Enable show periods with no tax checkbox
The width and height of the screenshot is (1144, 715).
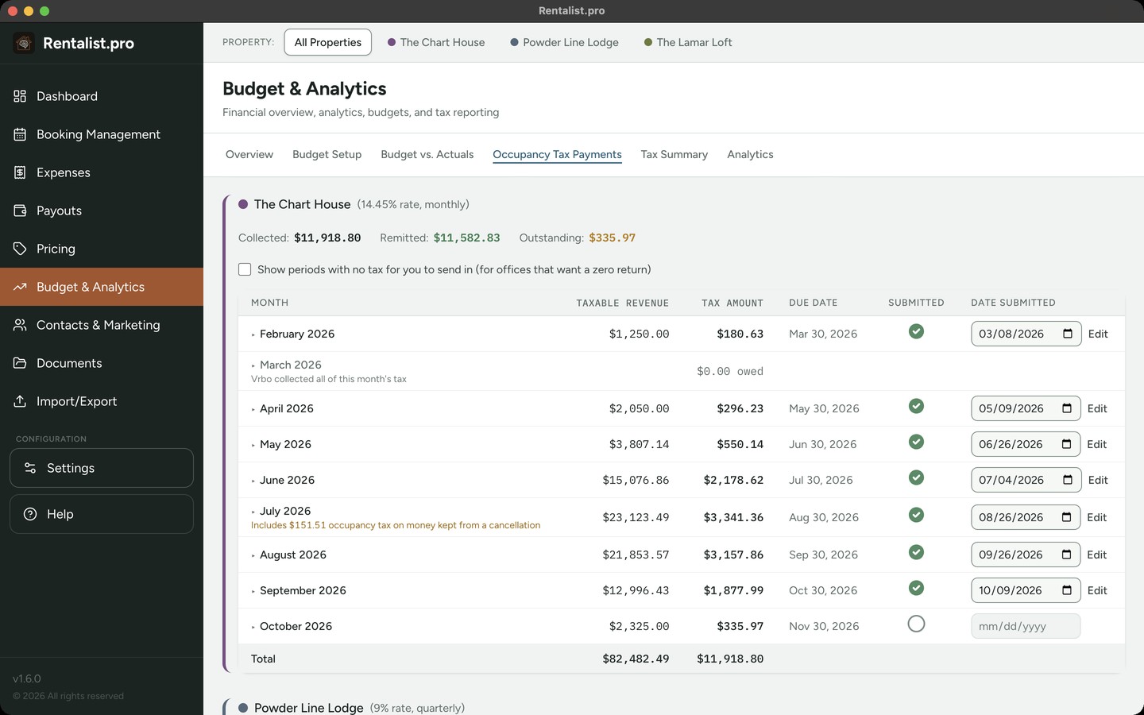245,269
